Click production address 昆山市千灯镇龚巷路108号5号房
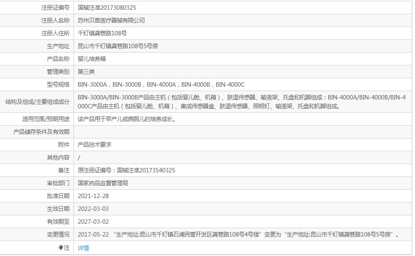This screenshot has height=256, width=415. [118, 46]
